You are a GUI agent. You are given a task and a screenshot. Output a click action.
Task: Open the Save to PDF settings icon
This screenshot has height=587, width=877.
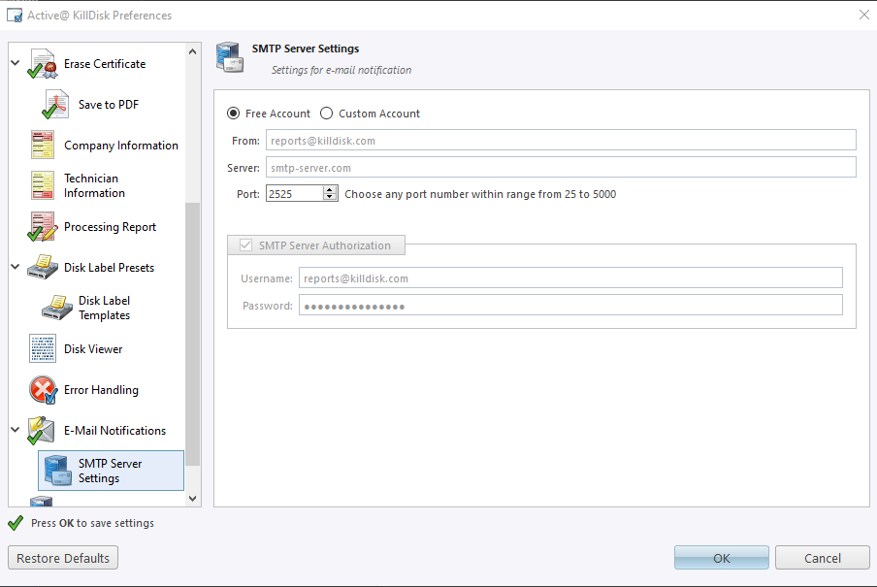(58, 104)
